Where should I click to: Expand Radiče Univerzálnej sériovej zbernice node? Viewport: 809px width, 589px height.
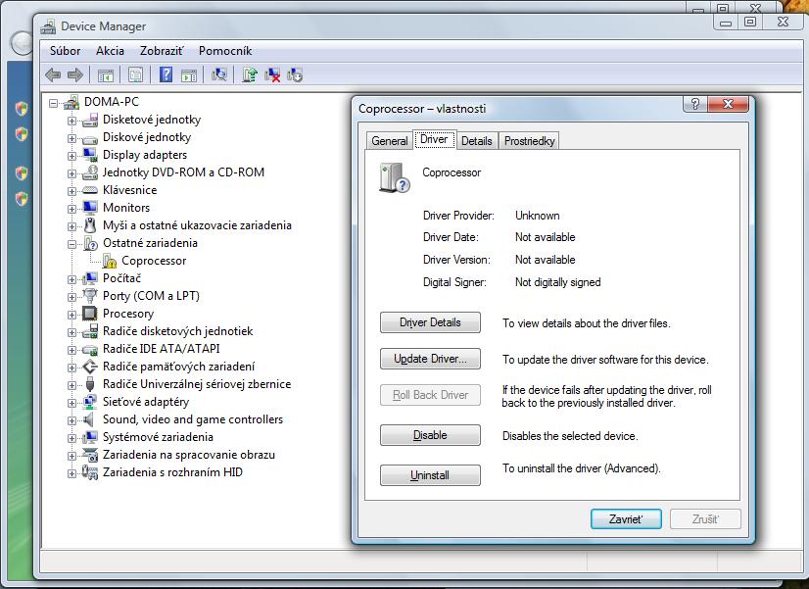(x=71, y=385)
